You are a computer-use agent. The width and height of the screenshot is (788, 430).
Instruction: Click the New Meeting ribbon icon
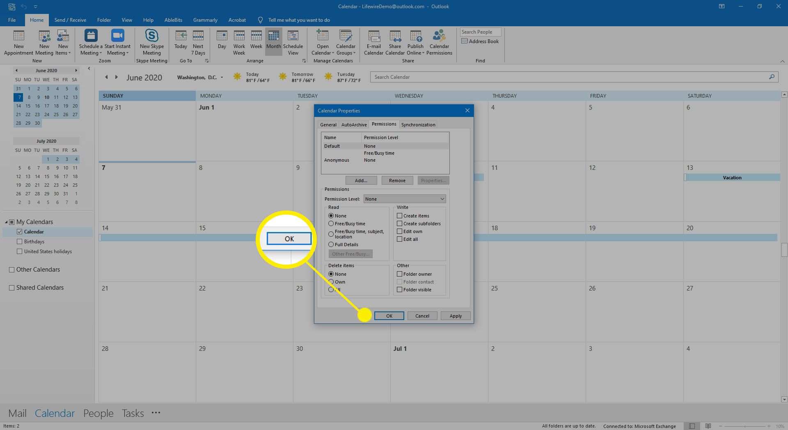click(x=44, y=42)
